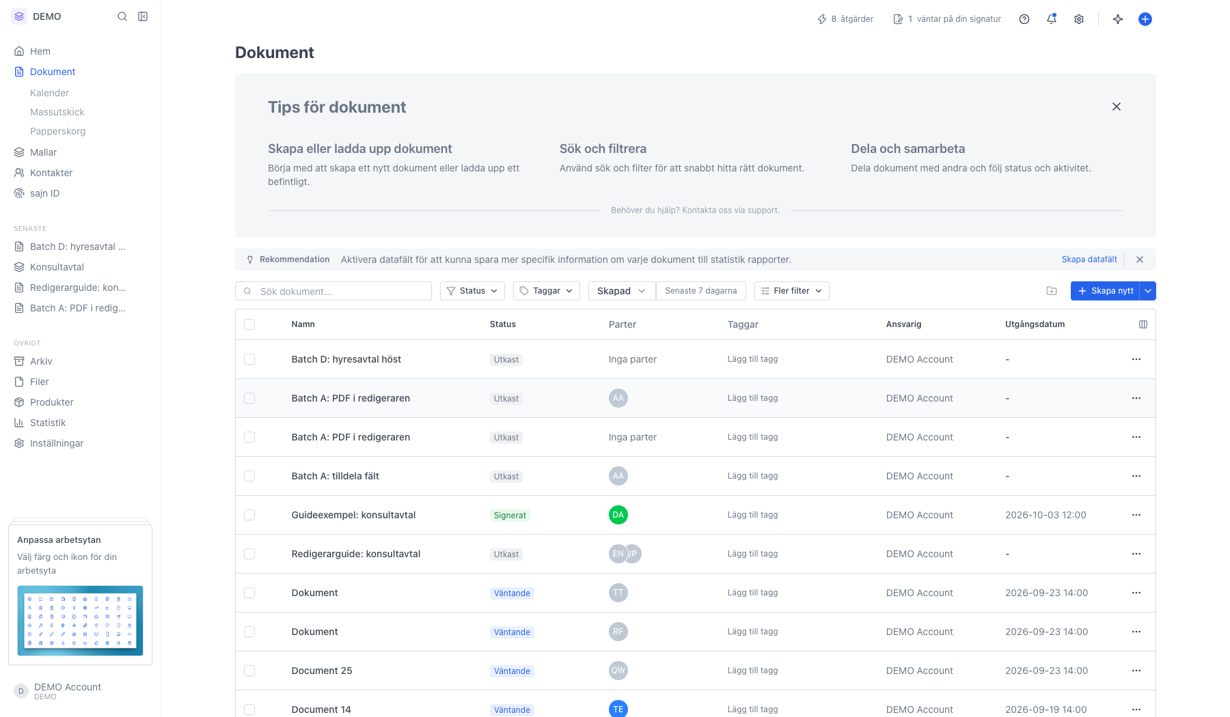Open the sidebar search magnifier icon
The height and width of the screenshot is (717, 1230).
(x=122, y=16)
